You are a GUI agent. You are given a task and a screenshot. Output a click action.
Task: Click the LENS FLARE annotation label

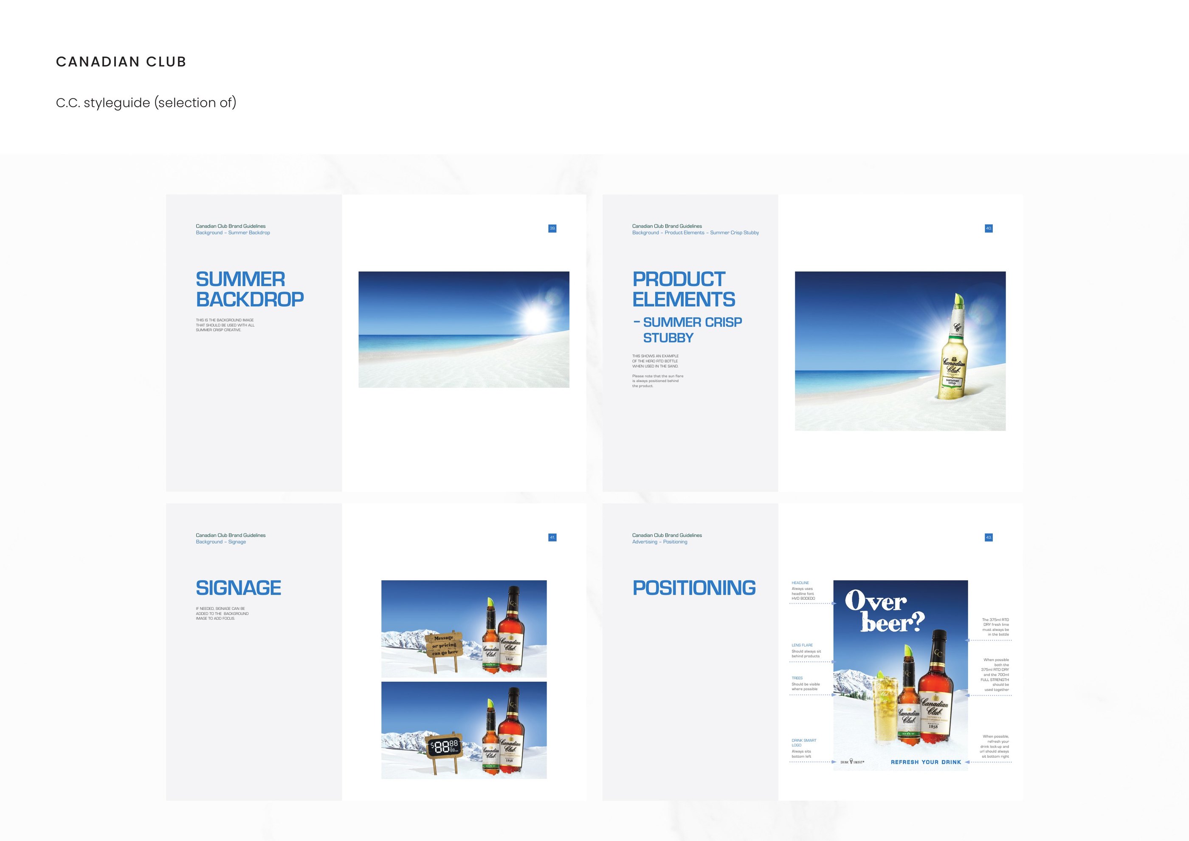point(802,645)
